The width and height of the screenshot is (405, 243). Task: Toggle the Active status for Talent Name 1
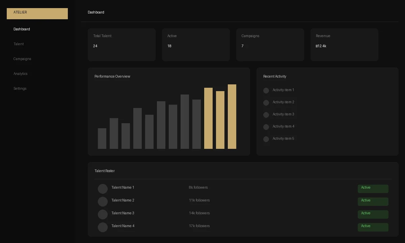tap(373, 189)
